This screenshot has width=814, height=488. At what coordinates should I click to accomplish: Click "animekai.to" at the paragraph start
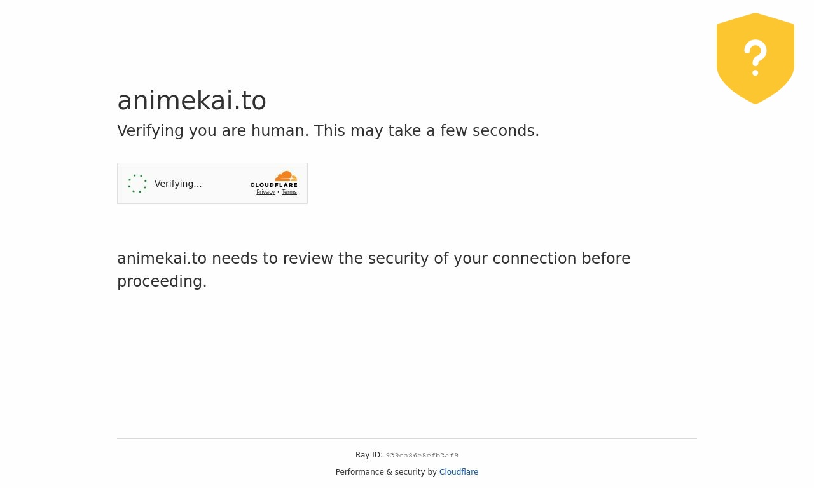[162, 259]
